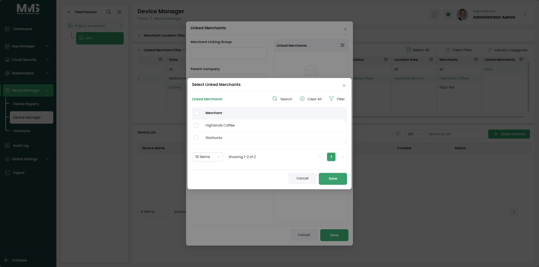
Task: Click Cancel in Select Linked Merchants dialog
Action: [302, 179]
